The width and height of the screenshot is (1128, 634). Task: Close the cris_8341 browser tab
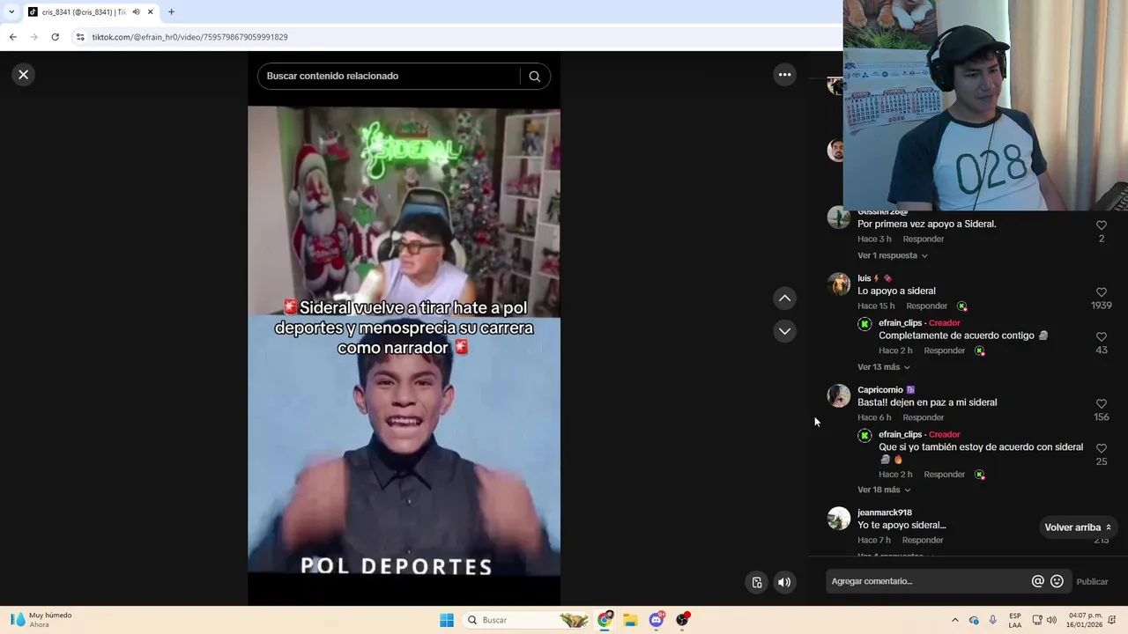pyautogui.click(x=150, y=12)
